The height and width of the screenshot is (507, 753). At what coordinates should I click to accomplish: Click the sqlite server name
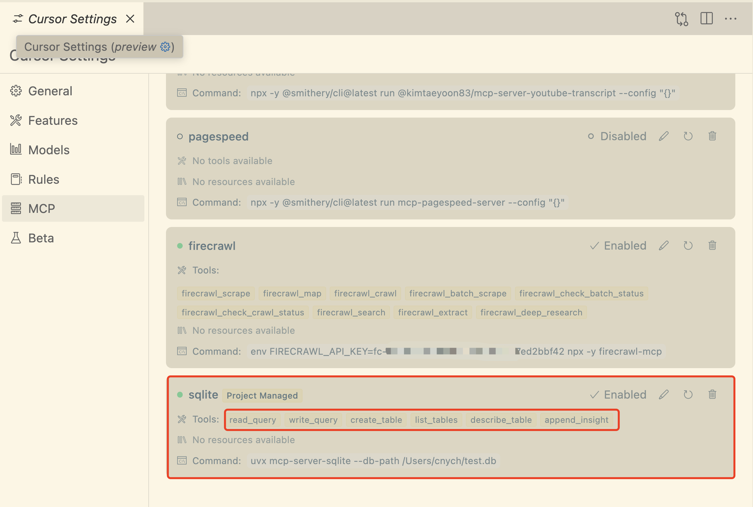click(203, 395)
